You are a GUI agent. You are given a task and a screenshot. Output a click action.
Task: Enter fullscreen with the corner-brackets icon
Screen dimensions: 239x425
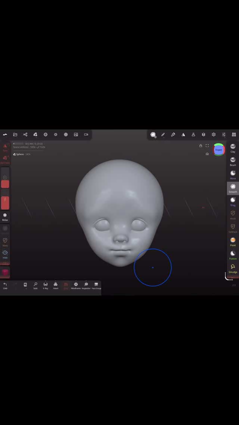click(x=207, y=146)
